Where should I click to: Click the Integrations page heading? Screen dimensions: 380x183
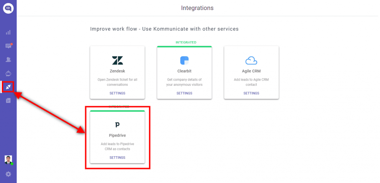[x=197, y=8]
